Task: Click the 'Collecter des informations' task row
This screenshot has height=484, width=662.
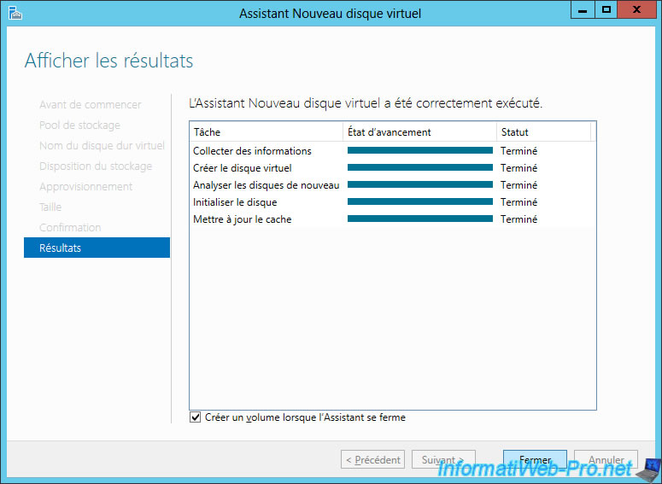Action: [x=393, y=150]
